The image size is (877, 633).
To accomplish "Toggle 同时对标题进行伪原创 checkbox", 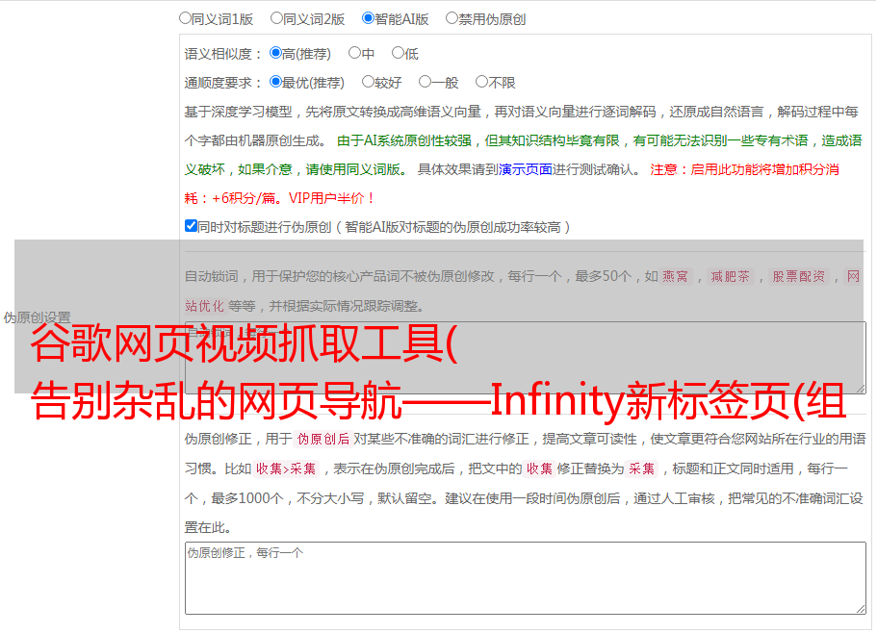I will 191,226.
